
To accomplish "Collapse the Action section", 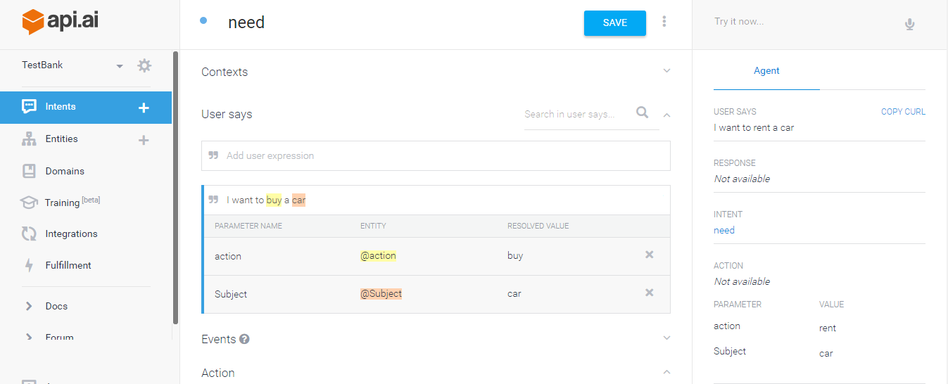I will 666,372.
